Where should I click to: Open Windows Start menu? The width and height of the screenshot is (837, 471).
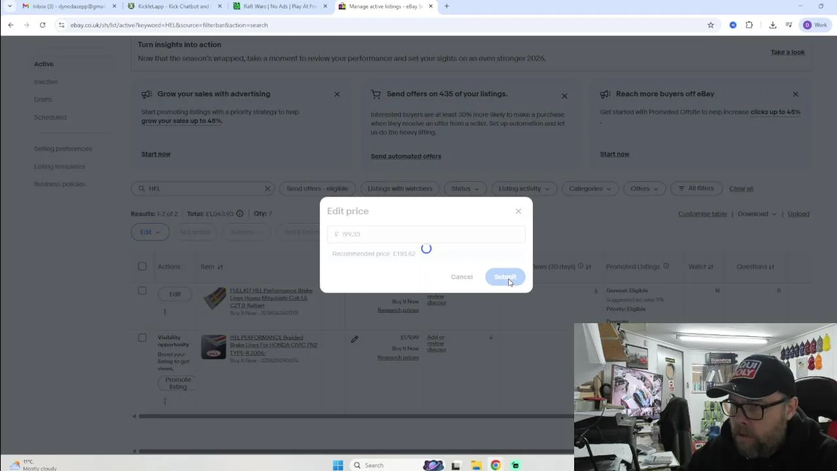click(337, 465)
